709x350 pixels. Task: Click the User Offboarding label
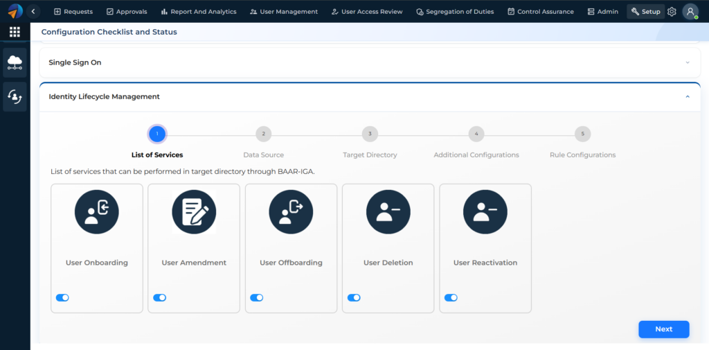291,263
